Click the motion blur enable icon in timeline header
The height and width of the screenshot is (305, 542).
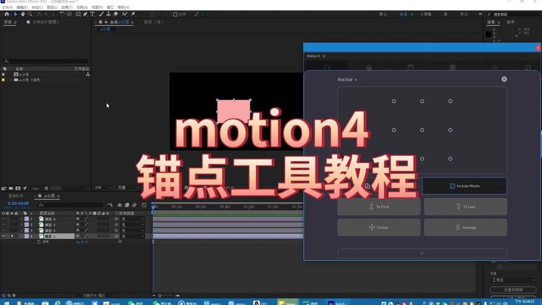135,205
